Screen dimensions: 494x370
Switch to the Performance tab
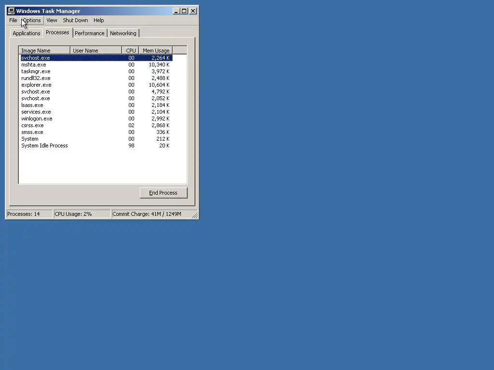click(x=89, y=33)
